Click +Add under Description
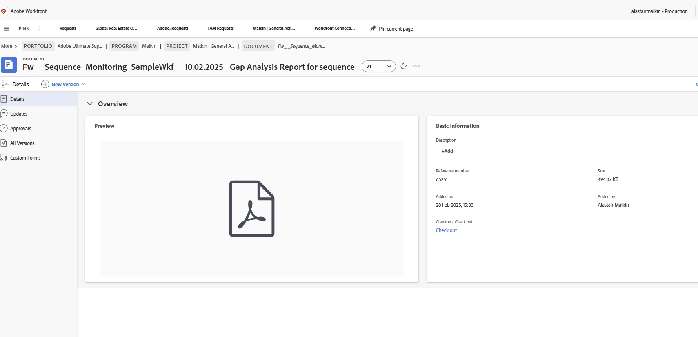 [447, 151]
